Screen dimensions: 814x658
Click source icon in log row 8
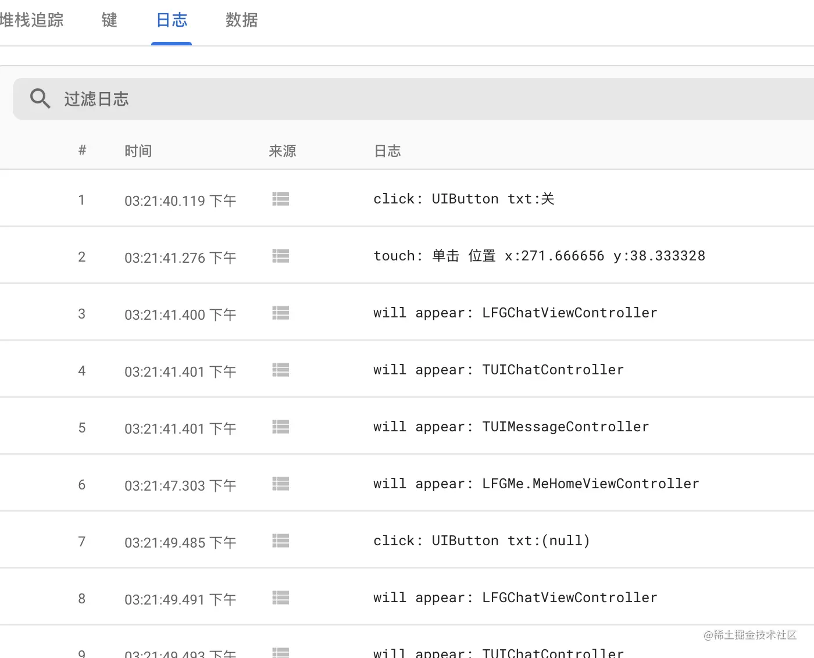281,598
